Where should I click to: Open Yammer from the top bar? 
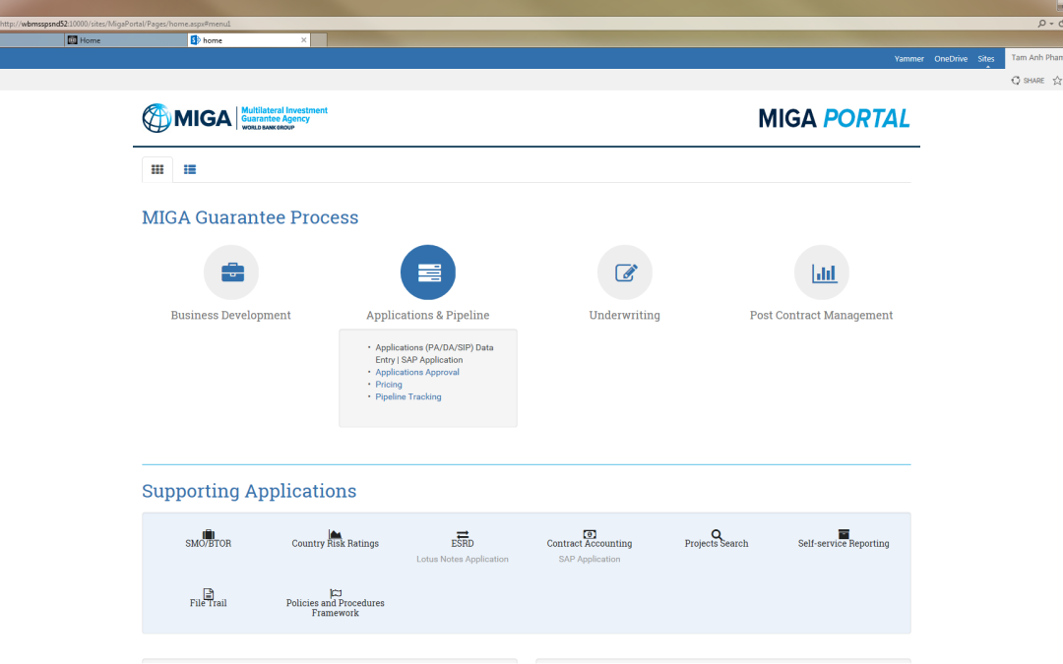click(x=908, y=59)
